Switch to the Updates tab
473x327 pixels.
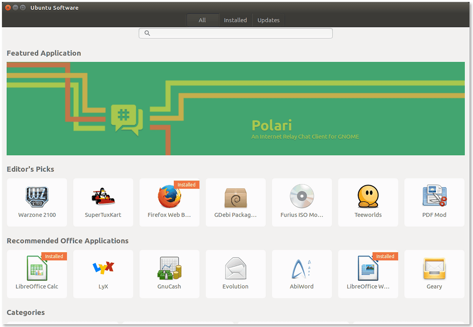(x=268, y=20)
